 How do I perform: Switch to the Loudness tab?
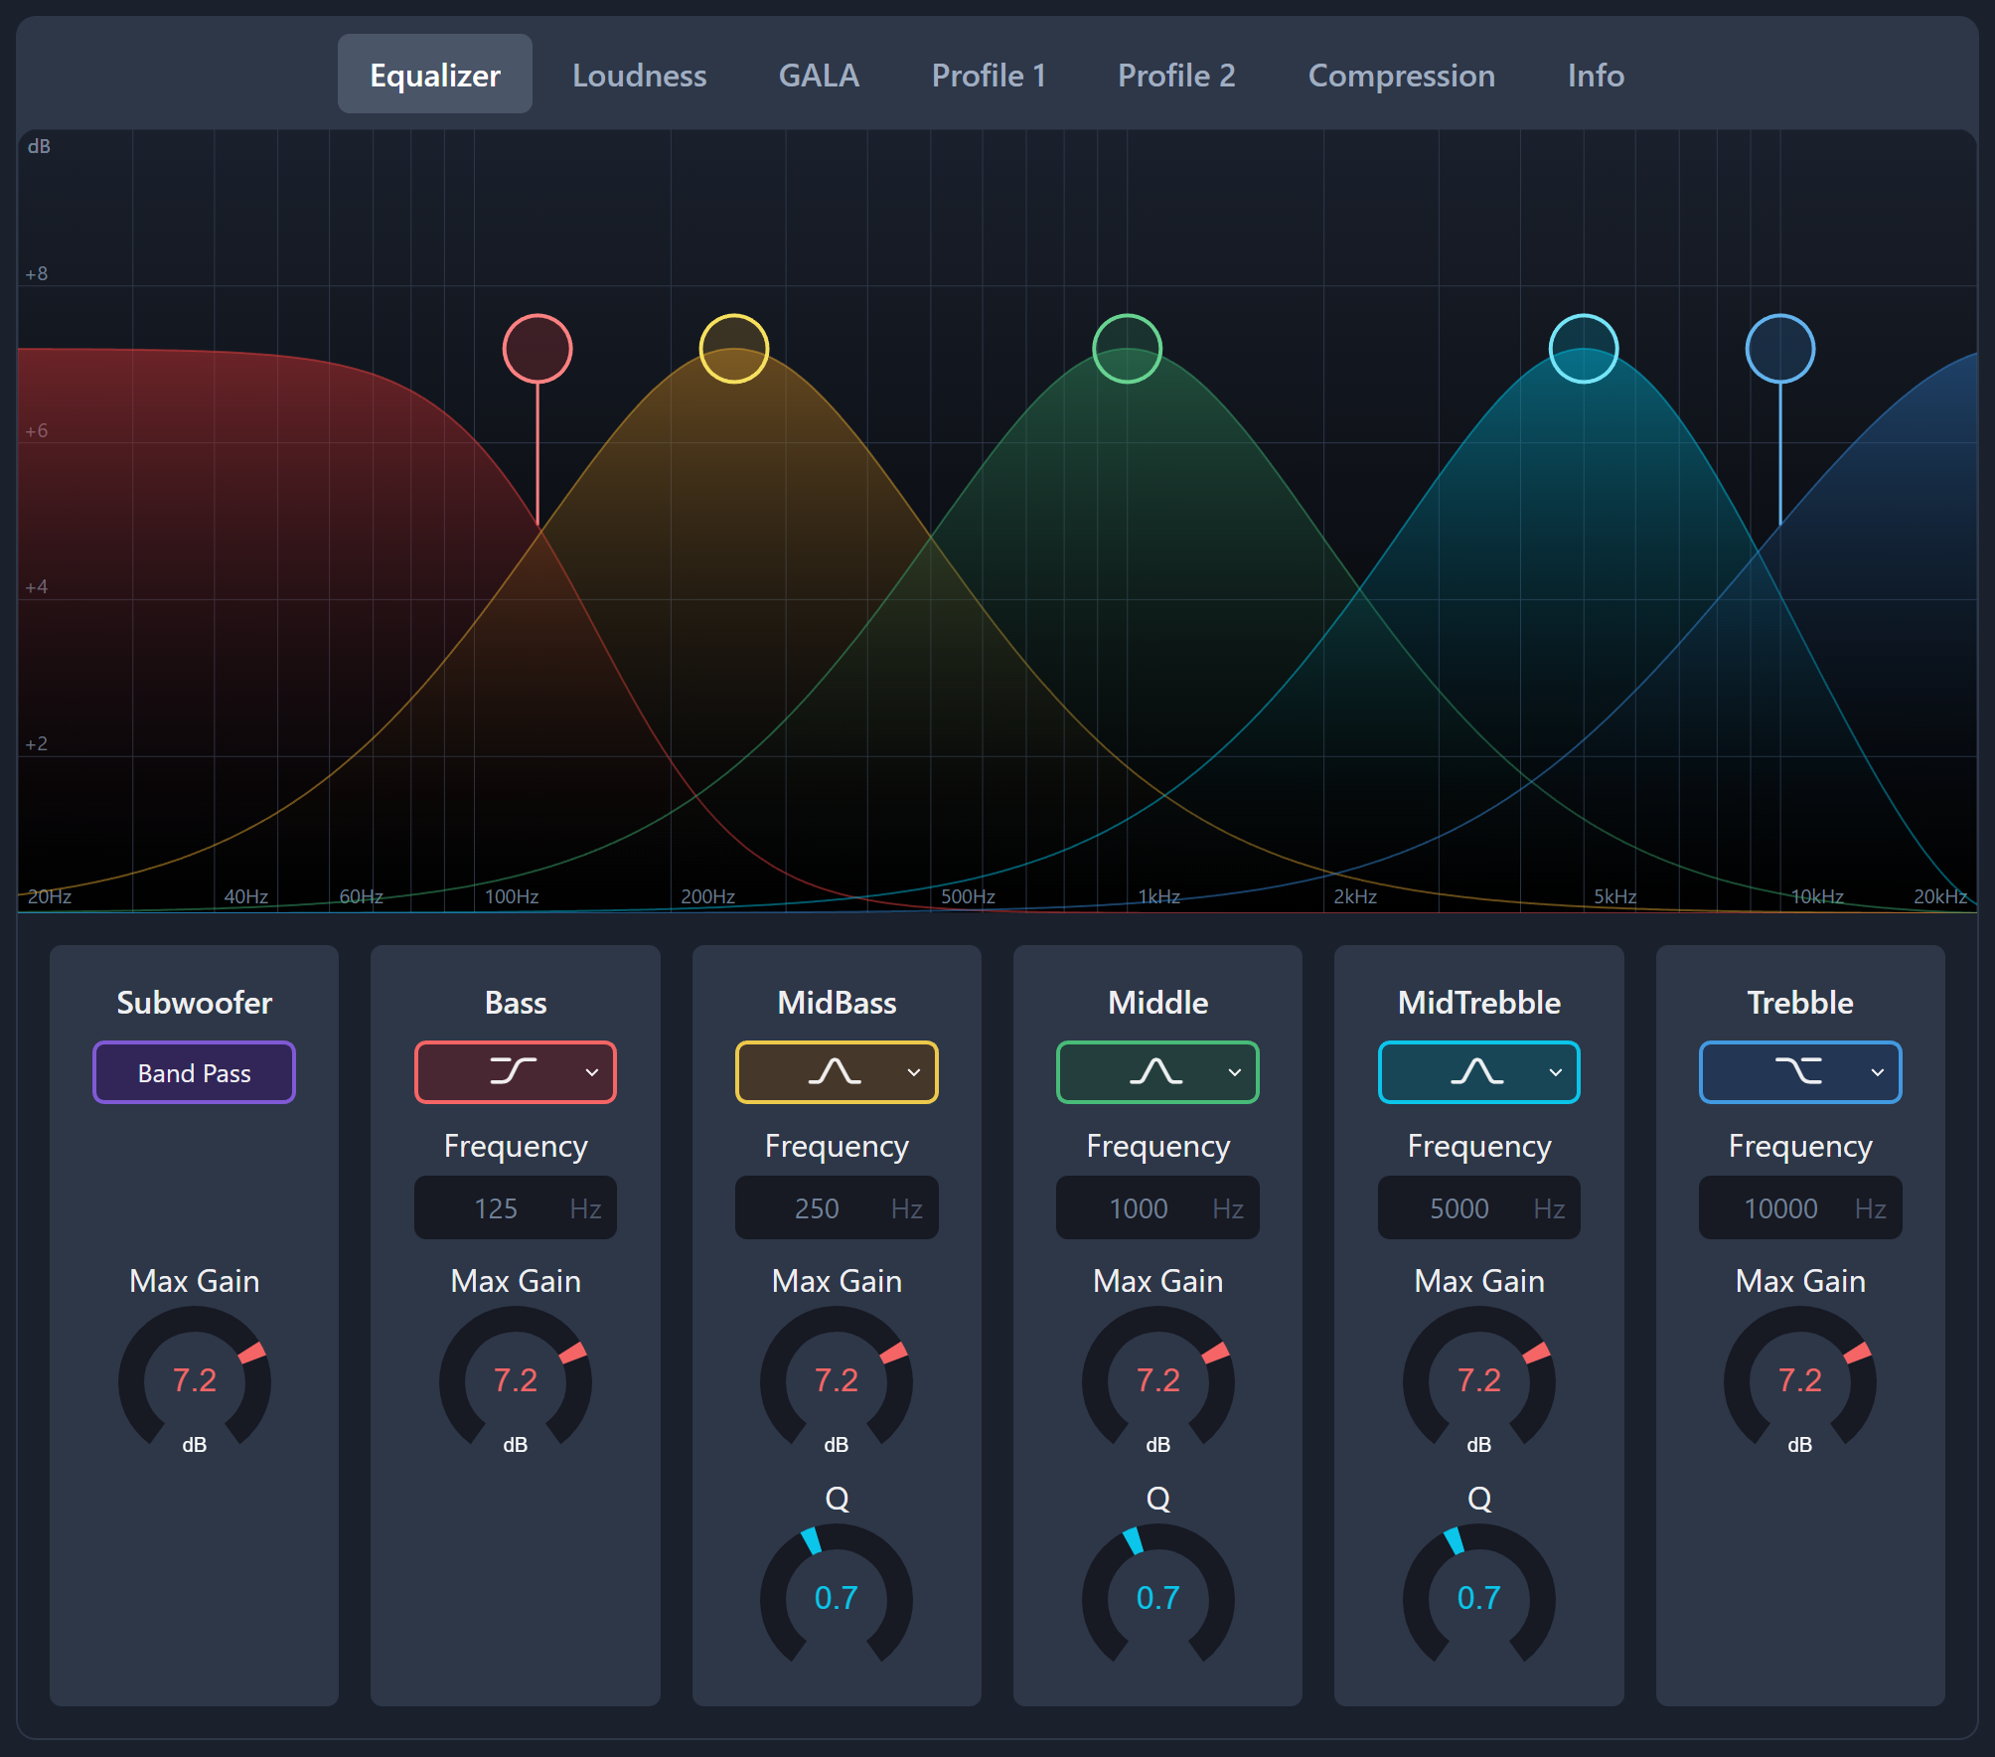(639, 76)
